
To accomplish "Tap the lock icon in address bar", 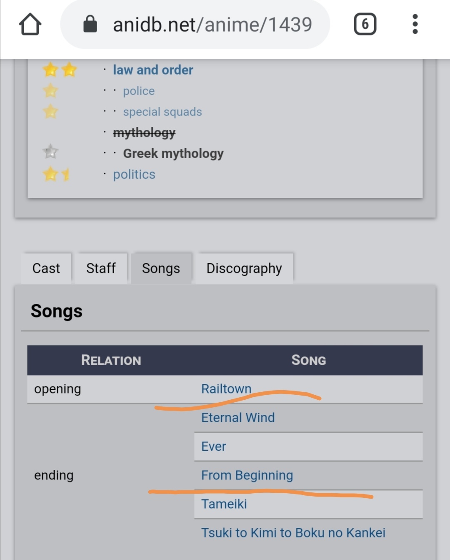I will (90, 24).
